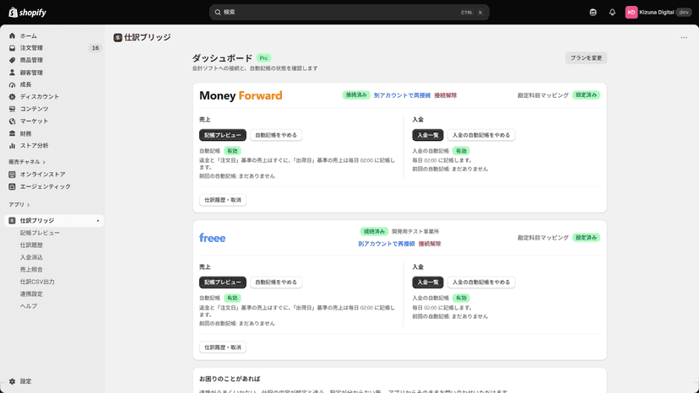The image size is (699, 393).
Task: Click 仕訳履歴・取消 in Money Forward card
Action: pyautogui.click(x=223, y=200)
